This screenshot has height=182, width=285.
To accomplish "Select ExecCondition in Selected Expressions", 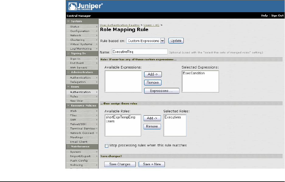I will 193,73.
